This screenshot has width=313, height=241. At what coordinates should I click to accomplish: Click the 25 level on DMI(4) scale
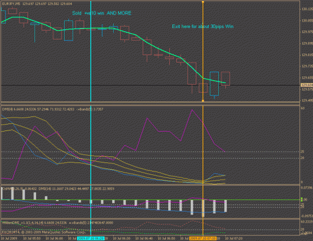(302, 151)
